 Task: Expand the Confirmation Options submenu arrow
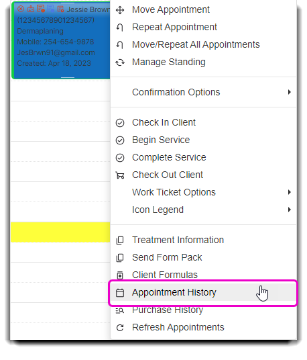pos(290,92)
